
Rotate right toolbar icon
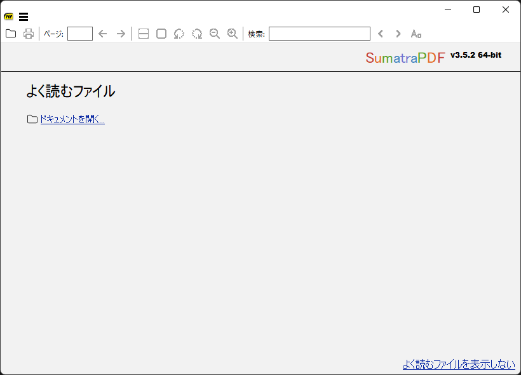[x=197, y=34]
